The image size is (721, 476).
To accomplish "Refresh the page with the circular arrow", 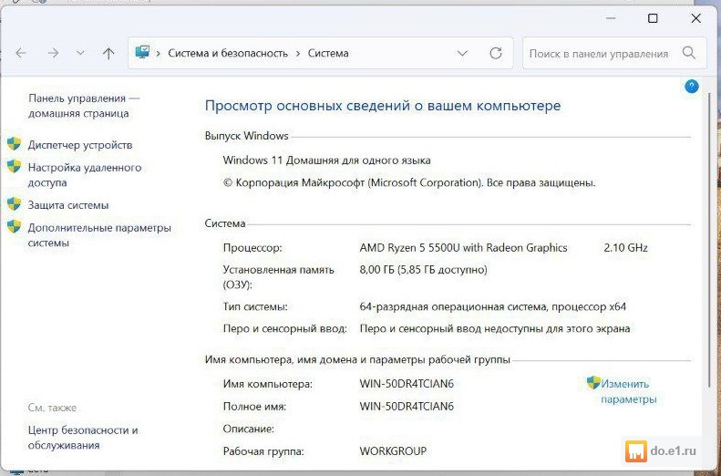I will pos(496,54).
